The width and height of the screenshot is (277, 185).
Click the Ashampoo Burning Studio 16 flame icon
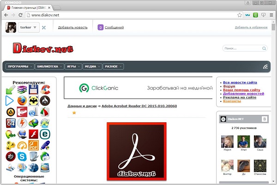pos(45,101)
